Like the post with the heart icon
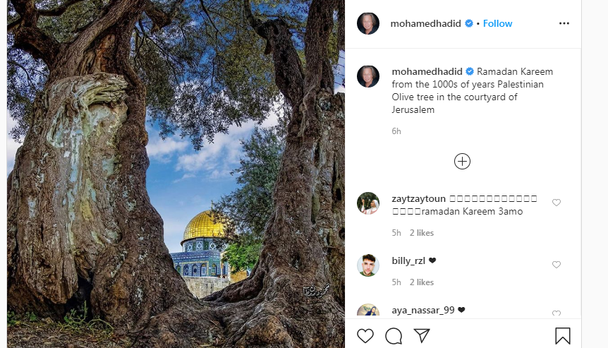608x348 pixels. pos(365,335)
